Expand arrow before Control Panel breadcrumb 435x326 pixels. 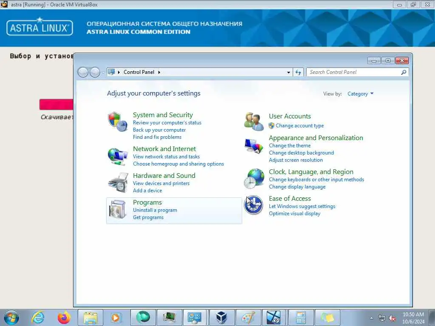(119, 72)
